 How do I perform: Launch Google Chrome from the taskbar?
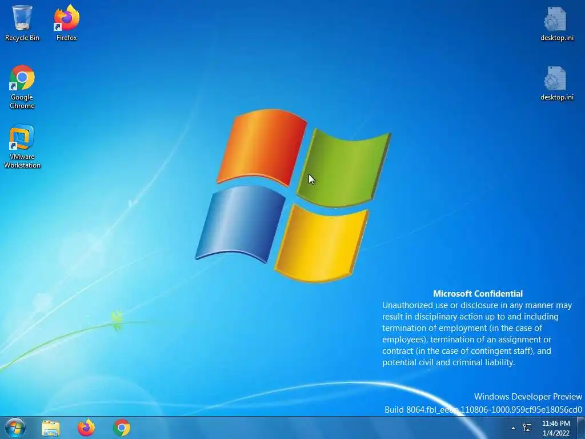pos(122,428)
